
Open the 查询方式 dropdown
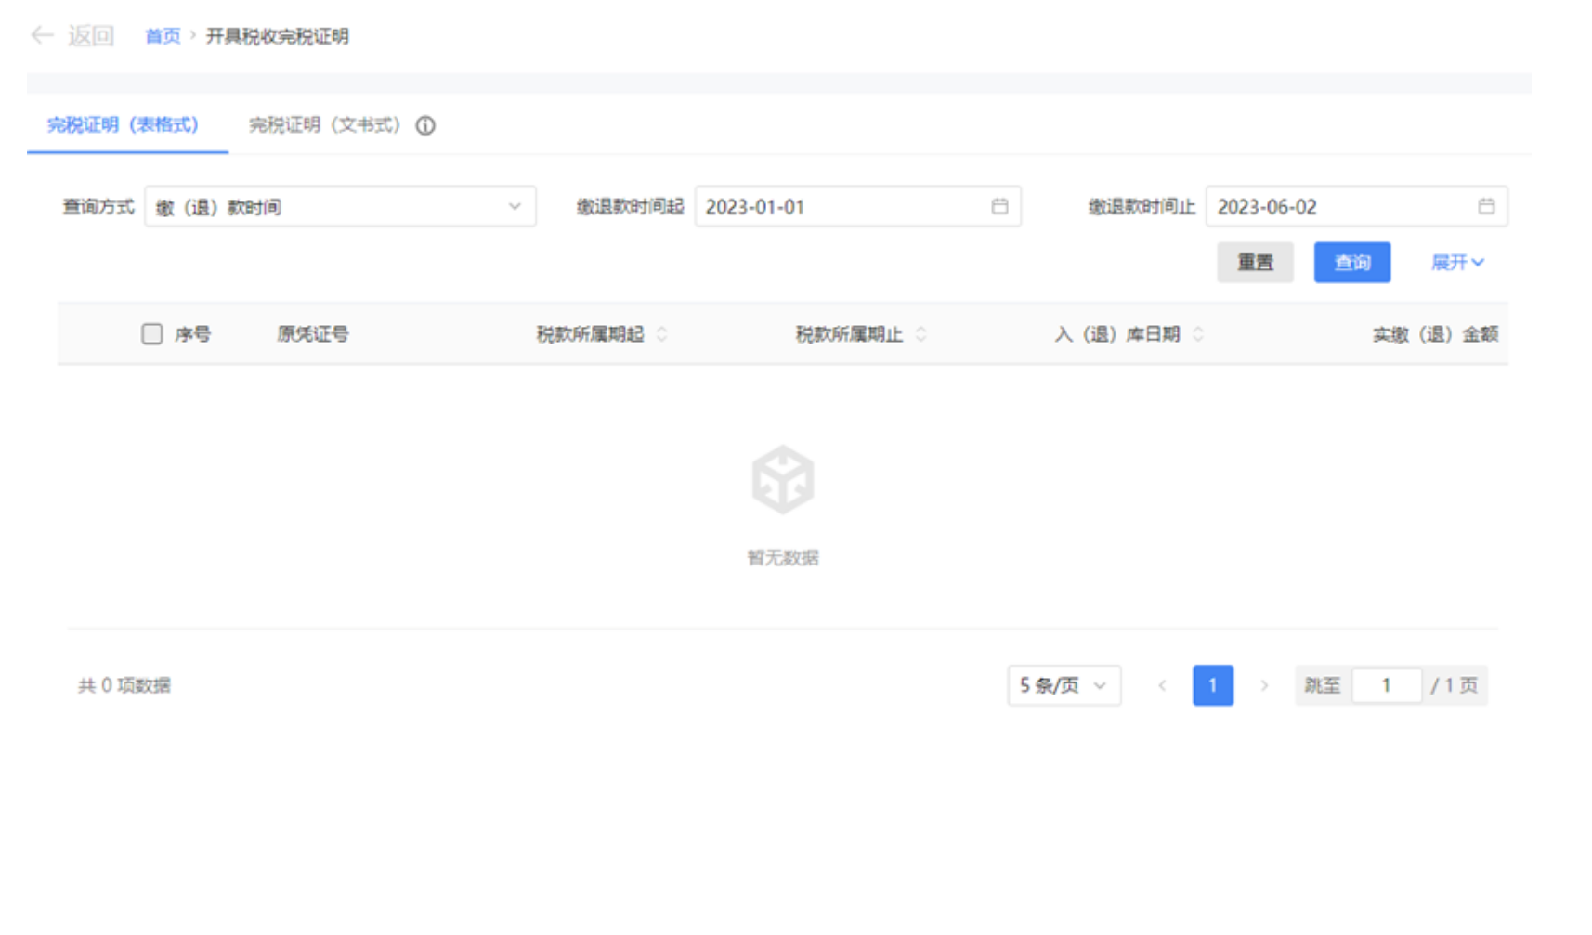(339, 206)
